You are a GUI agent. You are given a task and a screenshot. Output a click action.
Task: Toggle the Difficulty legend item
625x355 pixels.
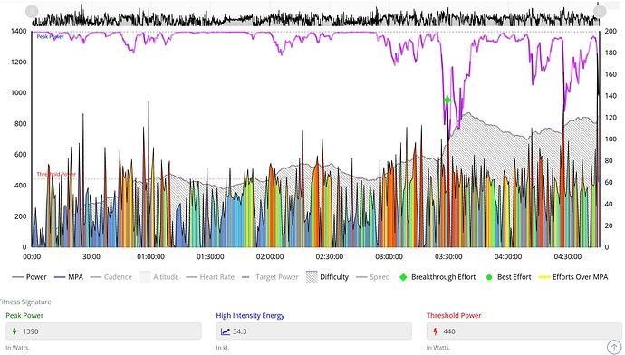point(327,277)
